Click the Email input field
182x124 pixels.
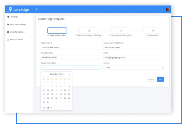point(134,57)
